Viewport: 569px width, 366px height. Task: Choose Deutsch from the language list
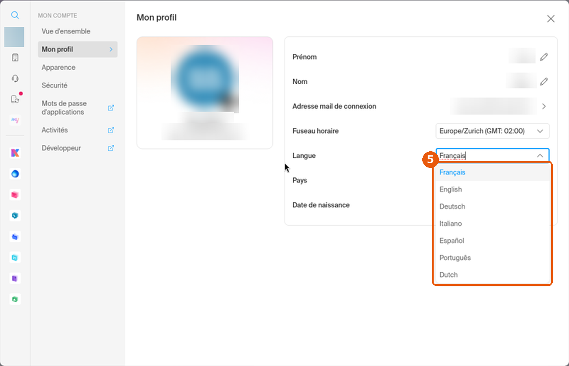493,207
